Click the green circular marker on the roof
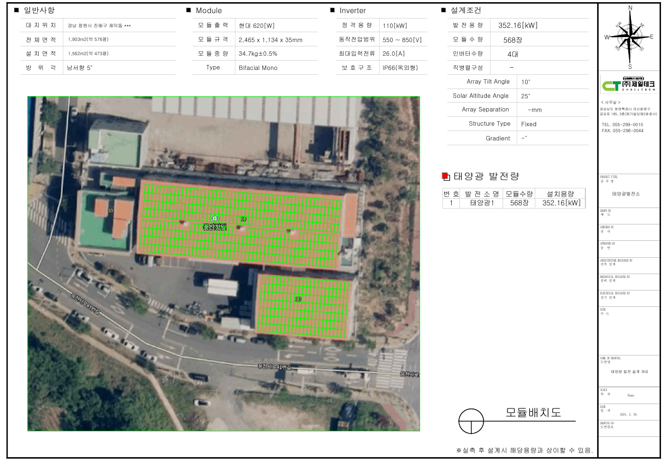Screen dimensions: 667x462 click(214, 218)
